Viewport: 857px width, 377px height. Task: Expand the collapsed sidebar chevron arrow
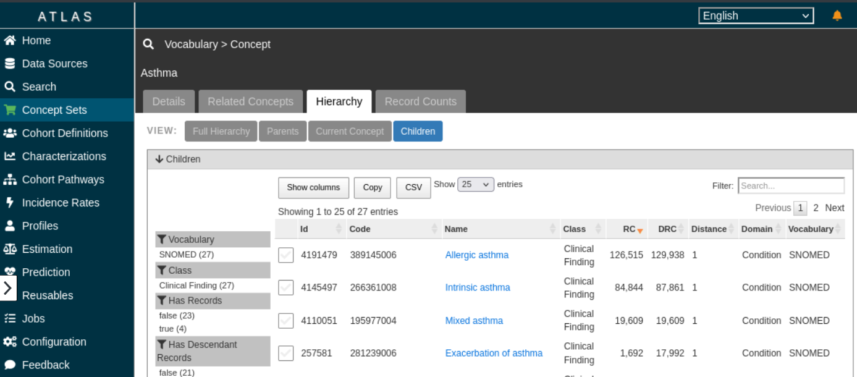(x=8, y=288)
